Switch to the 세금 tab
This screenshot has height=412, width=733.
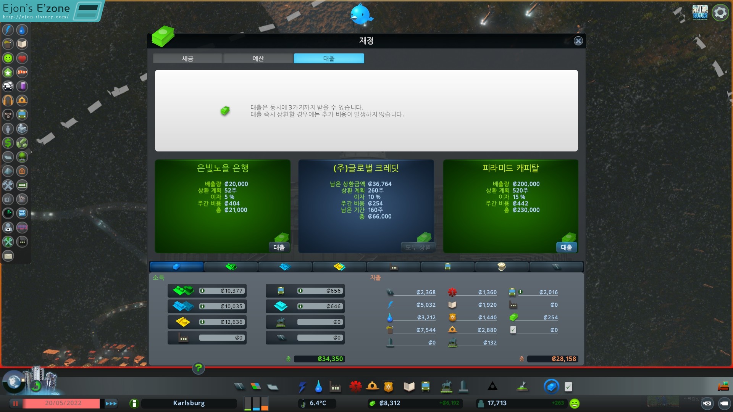click(x=187, y=58)
